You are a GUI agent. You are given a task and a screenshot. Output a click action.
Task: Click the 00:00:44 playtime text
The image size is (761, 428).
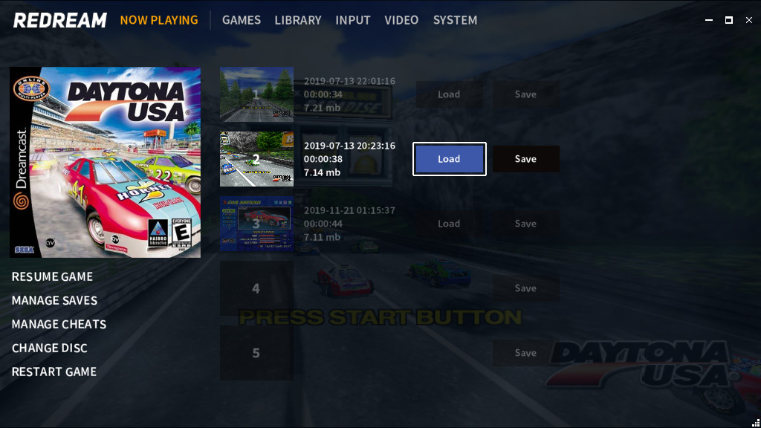323,224
